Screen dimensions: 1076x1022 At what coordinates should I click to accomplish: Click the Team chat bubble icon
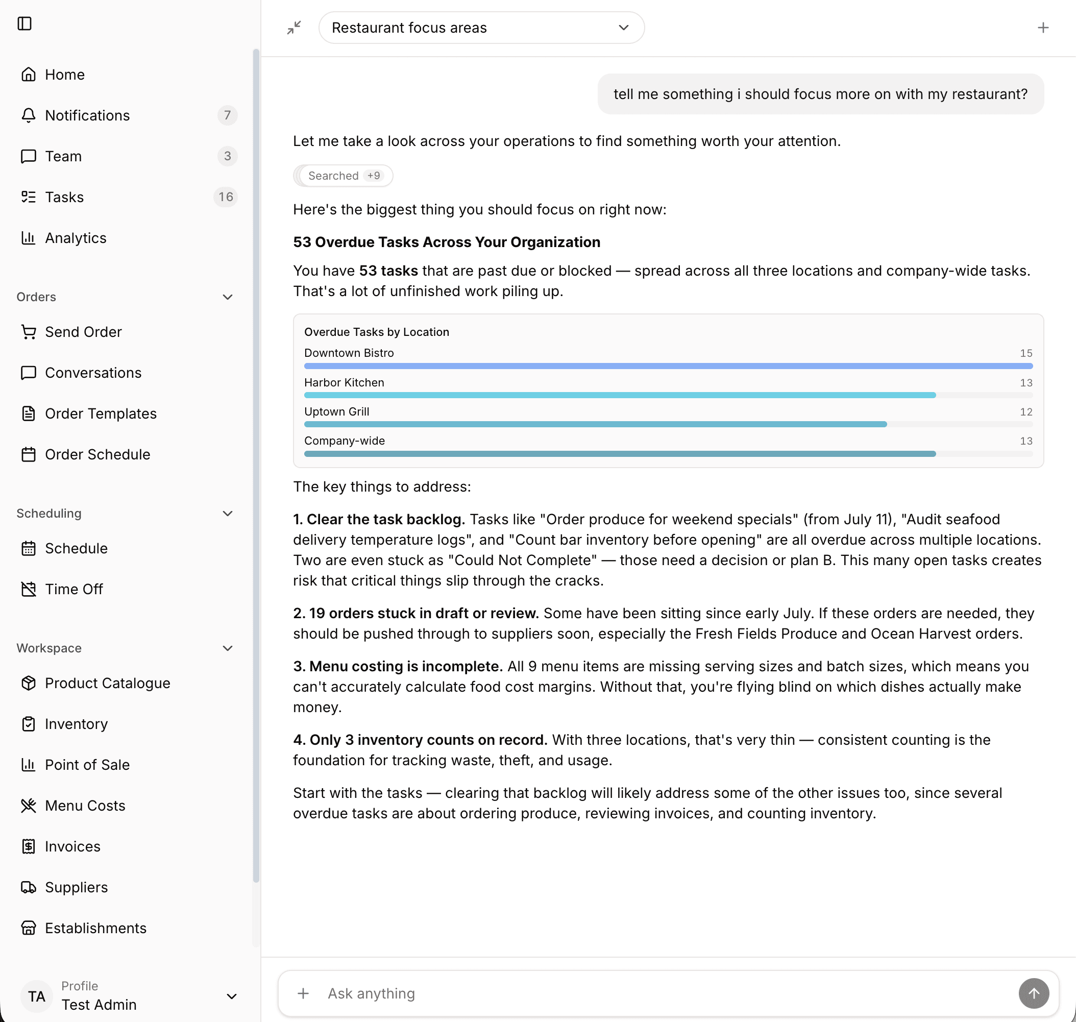(x=29, y=156)
